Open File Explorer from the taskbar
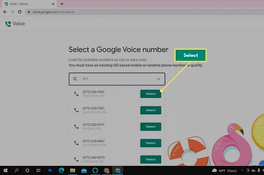The image size is (264, 175). pos(73,171)
